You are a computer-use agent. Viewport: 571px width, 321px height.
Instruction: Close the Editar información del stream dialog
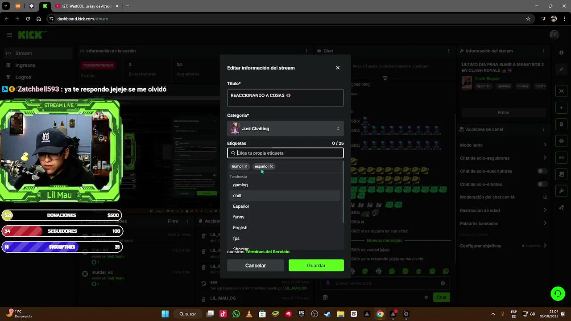point(338,68)
